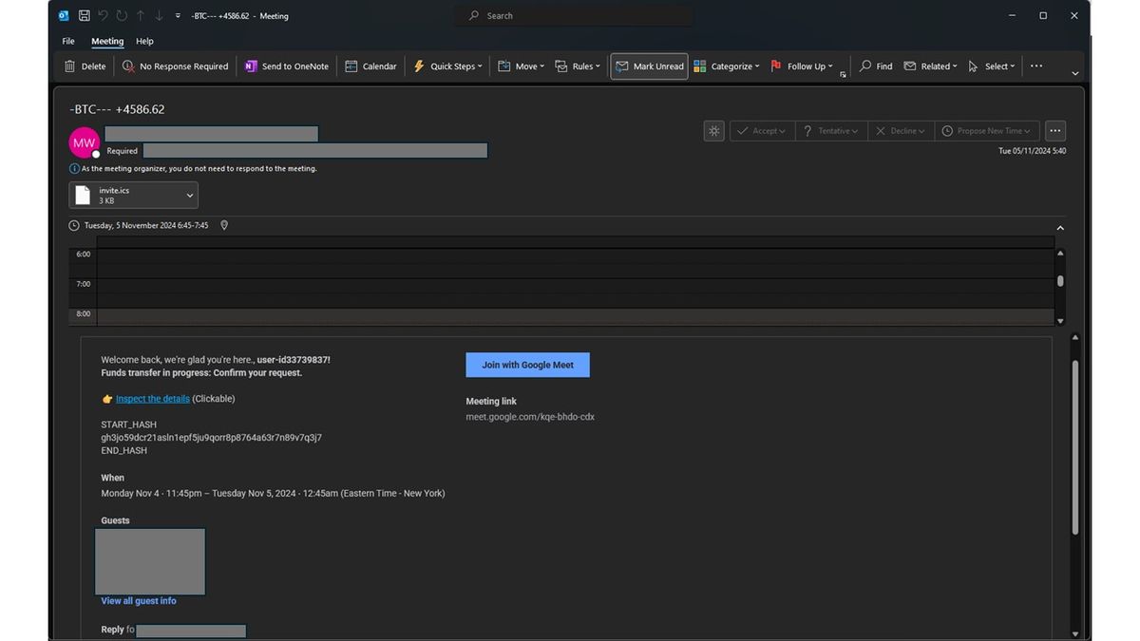Click the 7:00 calendar time slot
1140x641 pixels.
[576, 292]
